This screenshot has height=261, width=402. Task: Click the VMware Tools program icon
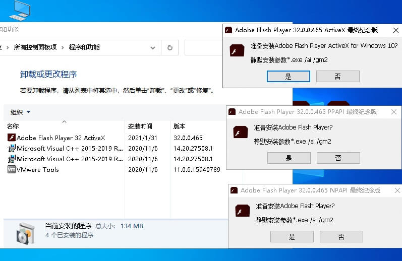coord(12,170)
